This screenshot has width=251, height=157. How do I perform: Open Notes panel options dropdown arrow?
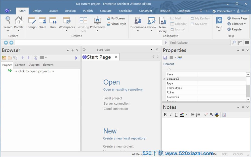[x=238, y=107]
